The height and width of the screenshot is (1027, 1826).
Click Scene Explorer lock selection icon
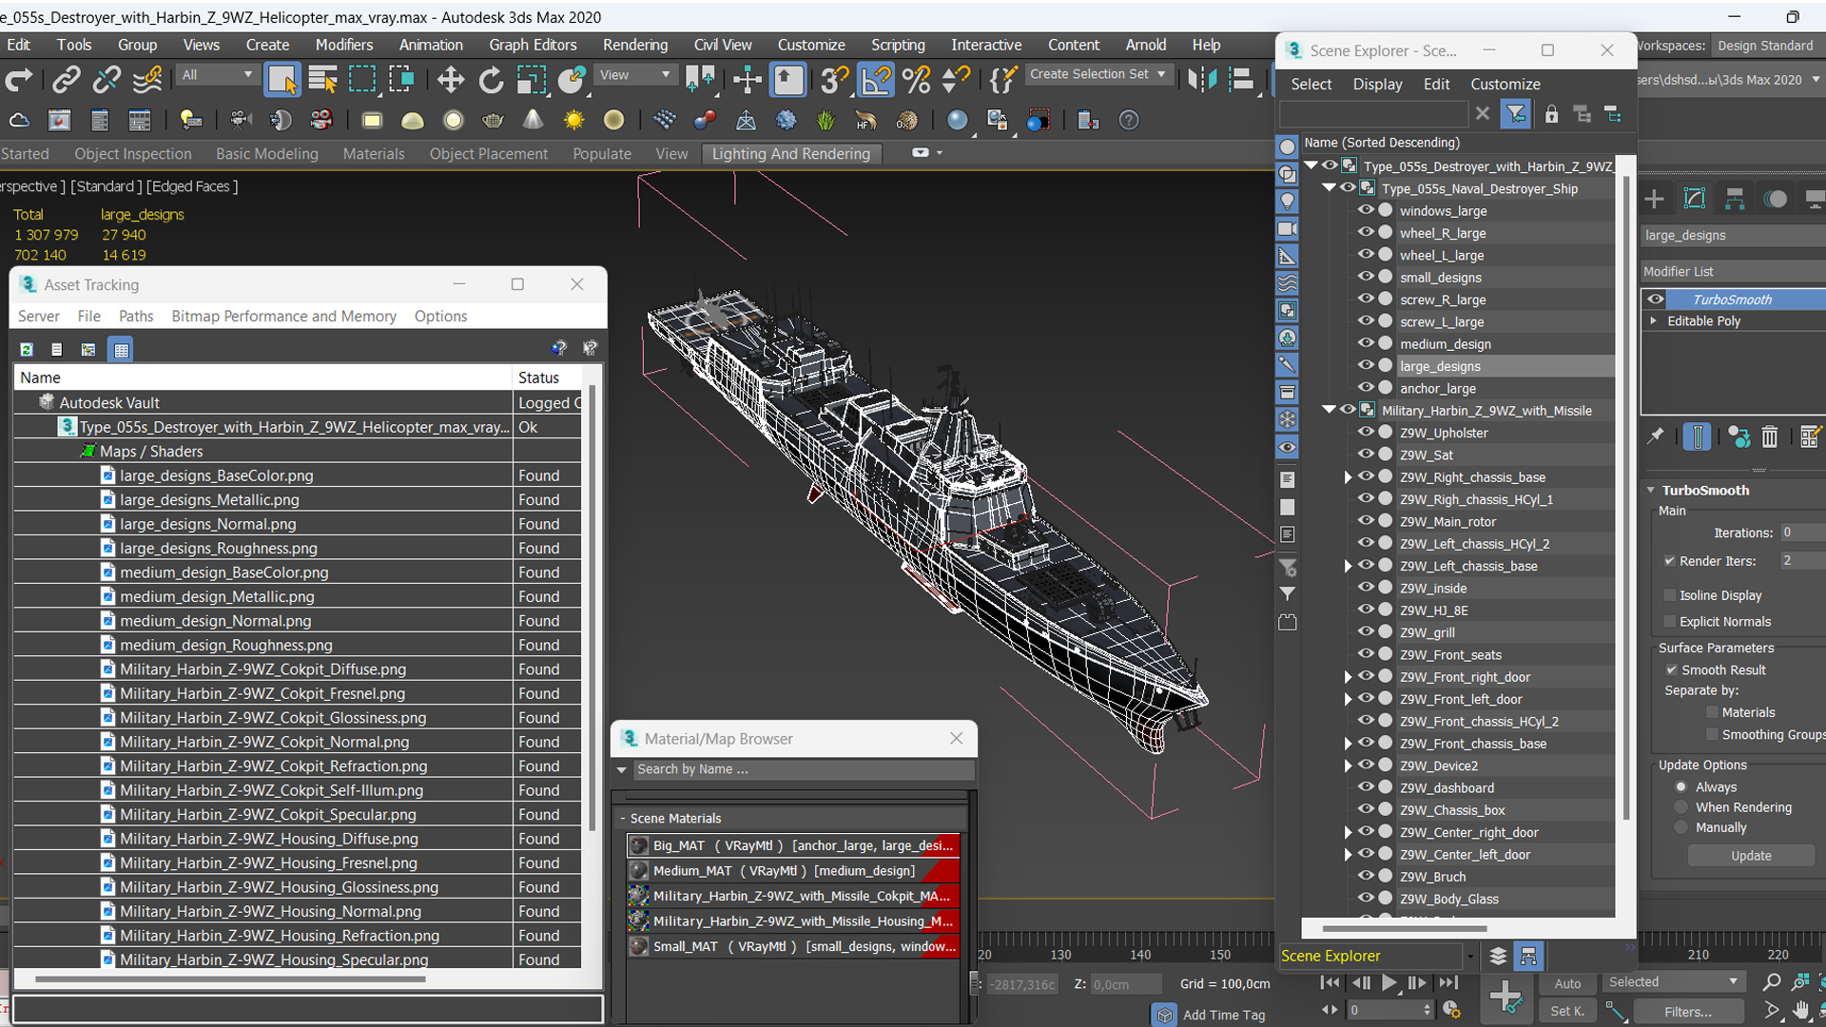[1551, 114]
